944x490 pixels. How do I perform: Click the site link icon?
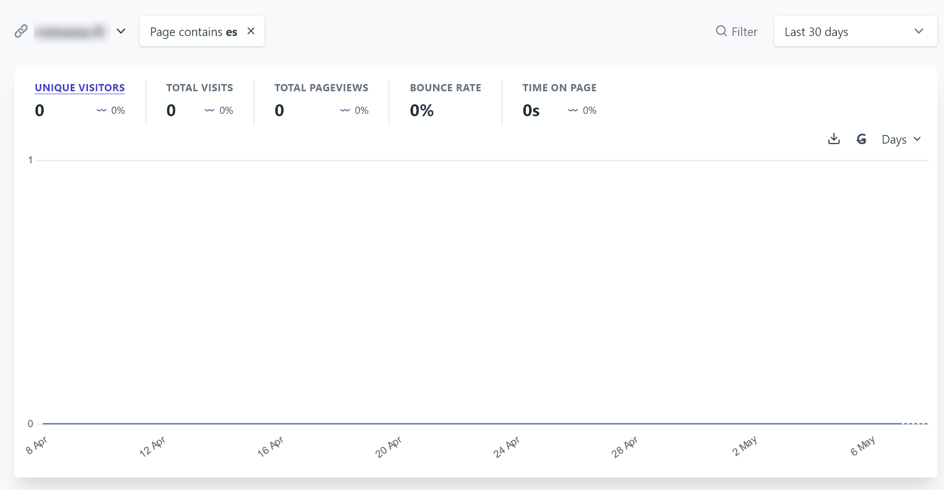[x=21, y=31]
